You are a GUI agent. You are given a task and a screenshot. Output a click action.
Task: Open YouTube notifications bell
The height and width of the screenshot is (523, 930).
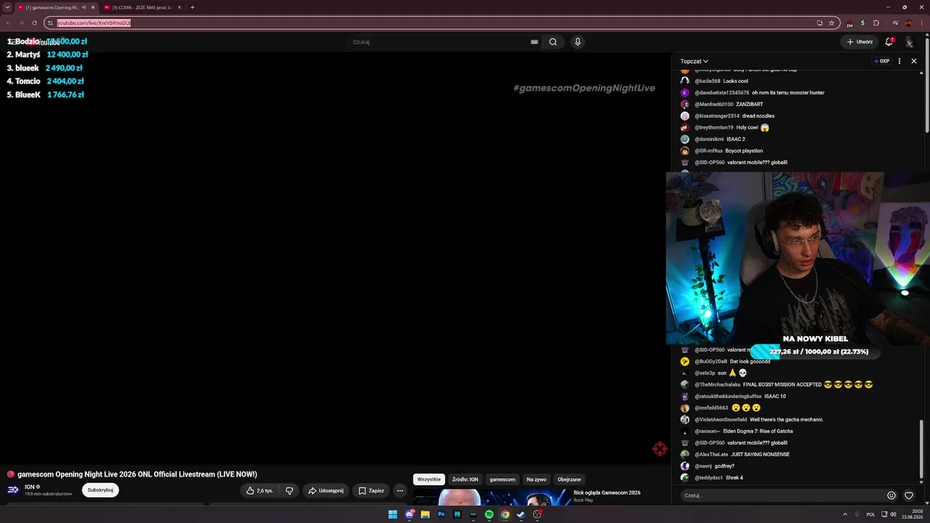click(x=889, y=42)
